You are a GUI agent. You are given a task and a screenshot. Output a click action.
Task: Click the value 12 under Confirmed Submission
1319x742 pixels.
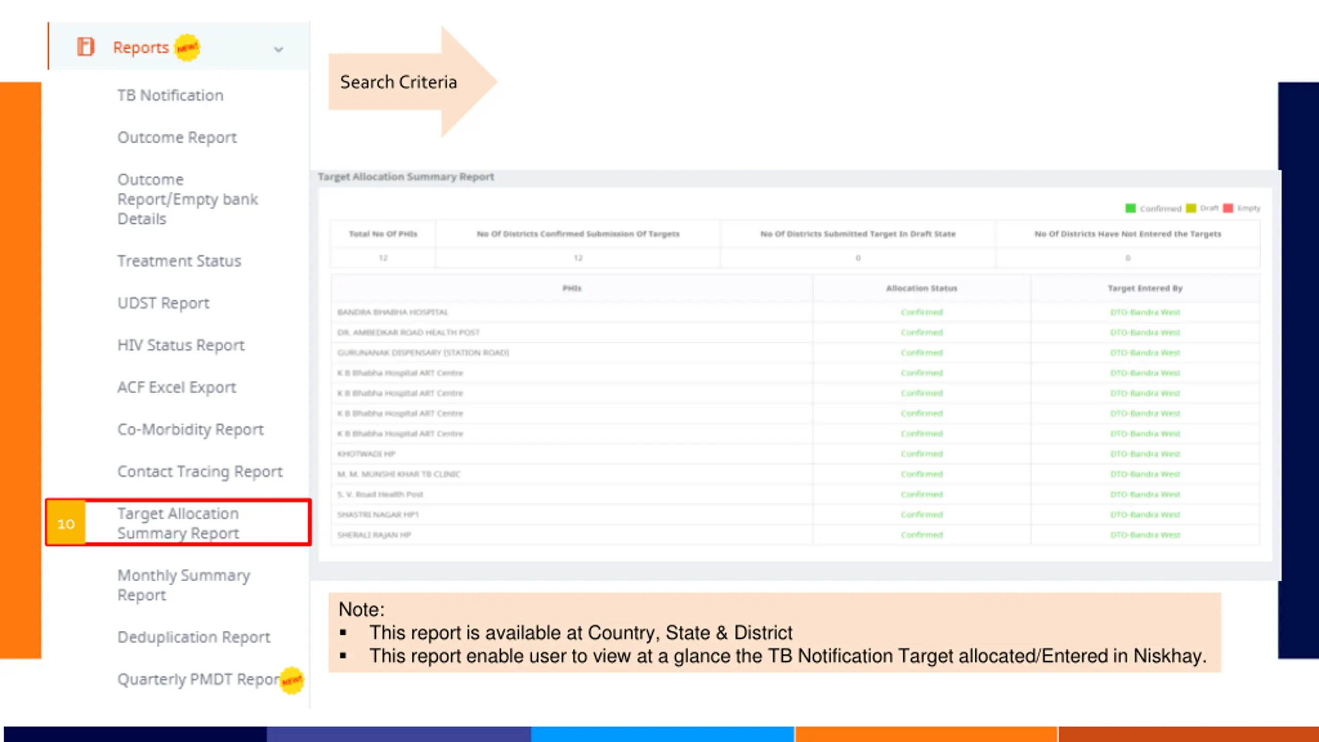click(578, 258)
